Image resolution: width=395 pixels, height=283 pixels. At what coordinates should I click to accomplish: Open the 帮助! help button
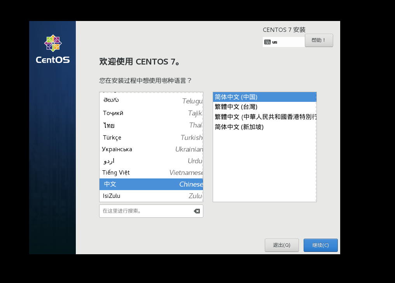[x=319, y=40]
